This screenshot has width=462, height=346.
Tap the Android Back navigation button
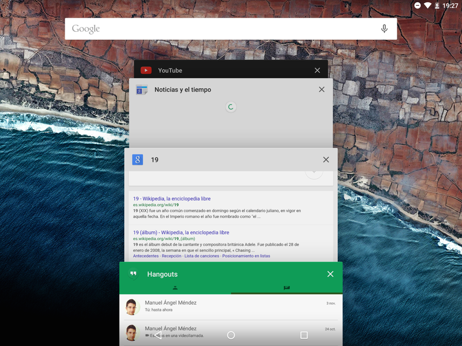pos(158,335)
